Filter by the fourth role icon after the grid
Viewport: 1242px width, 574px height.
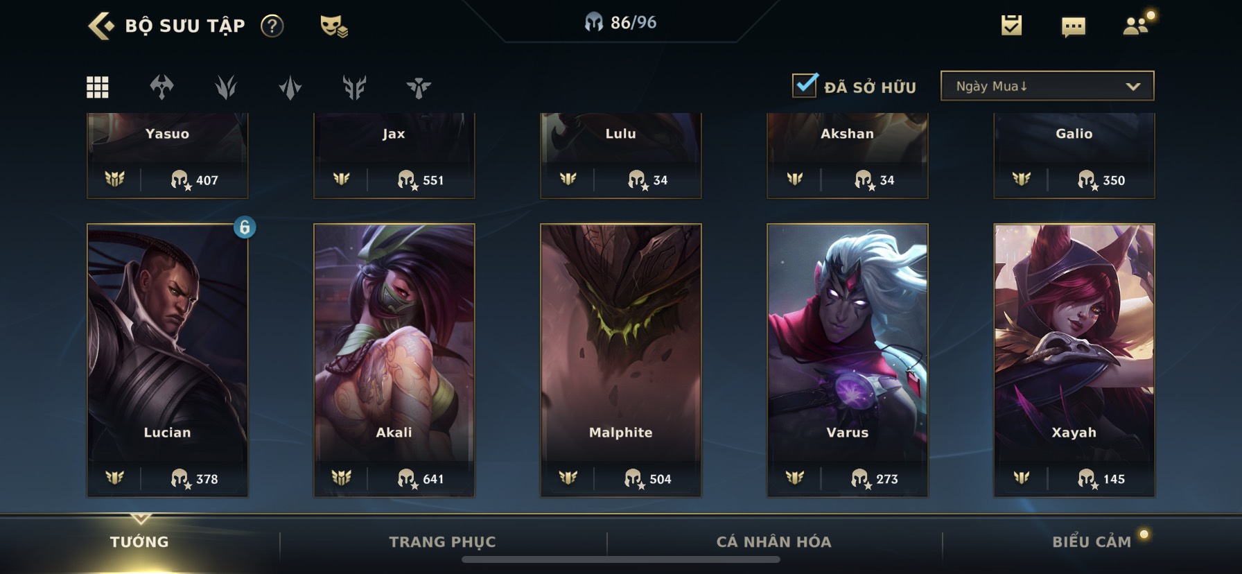354,87
